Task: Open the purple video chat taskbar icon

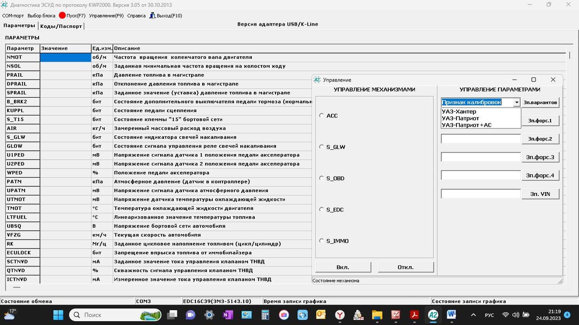Action: click(x=191, y=315)
